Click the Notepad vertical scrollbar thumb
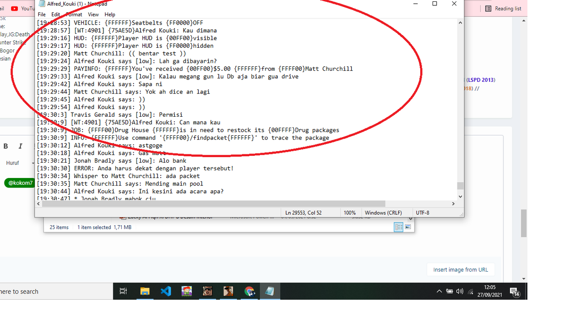 [460, 185]
